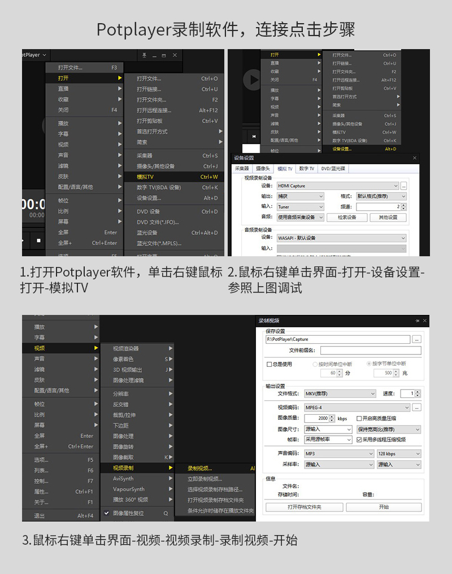This screenshot has height=574, width=452.
Task: Toggle 采用多线程压缩视频 checkbox
Action: tap(359, 440)
